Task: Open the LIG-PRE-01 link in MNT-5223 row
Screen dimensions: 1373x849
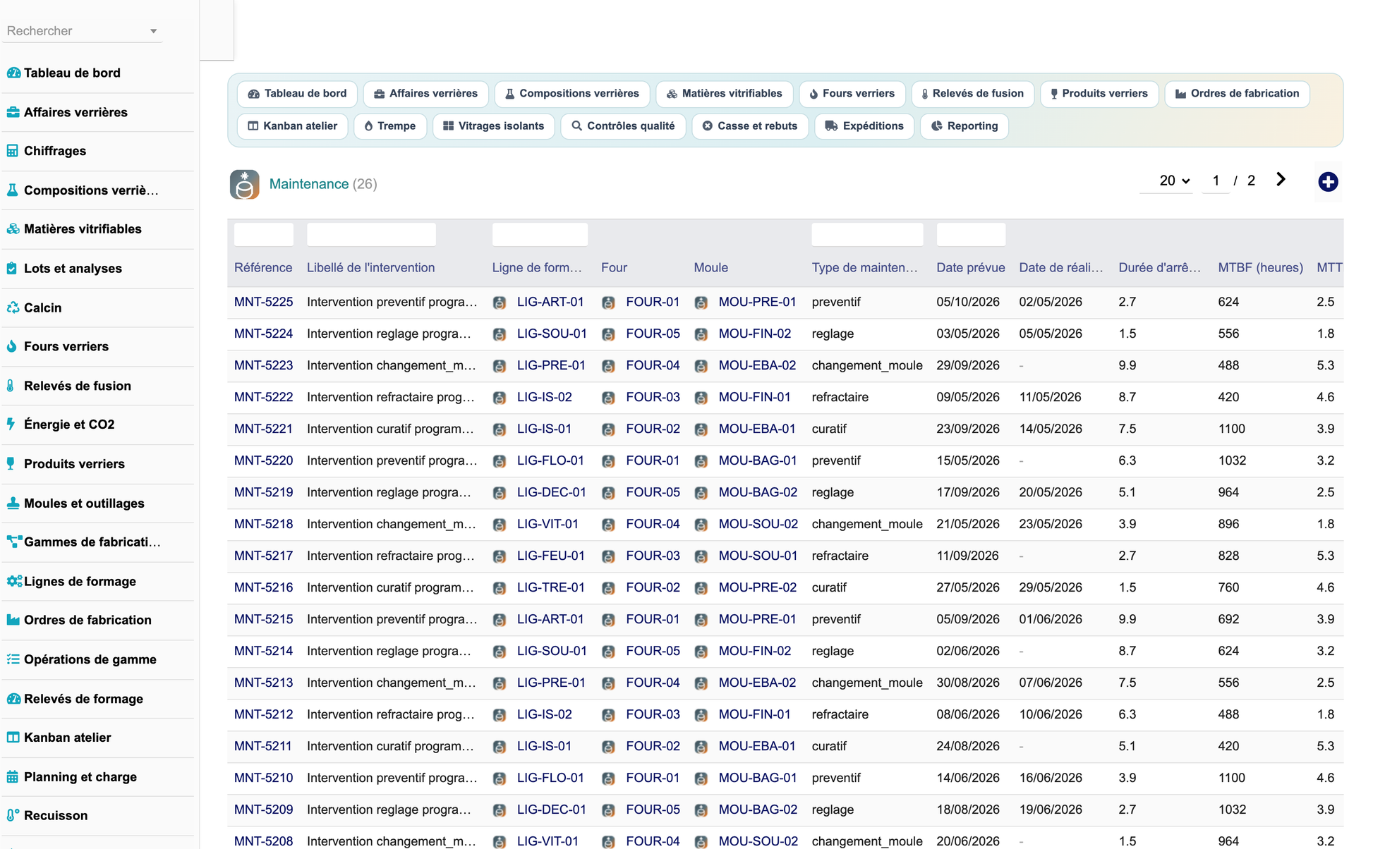Action: click(551, 365)
